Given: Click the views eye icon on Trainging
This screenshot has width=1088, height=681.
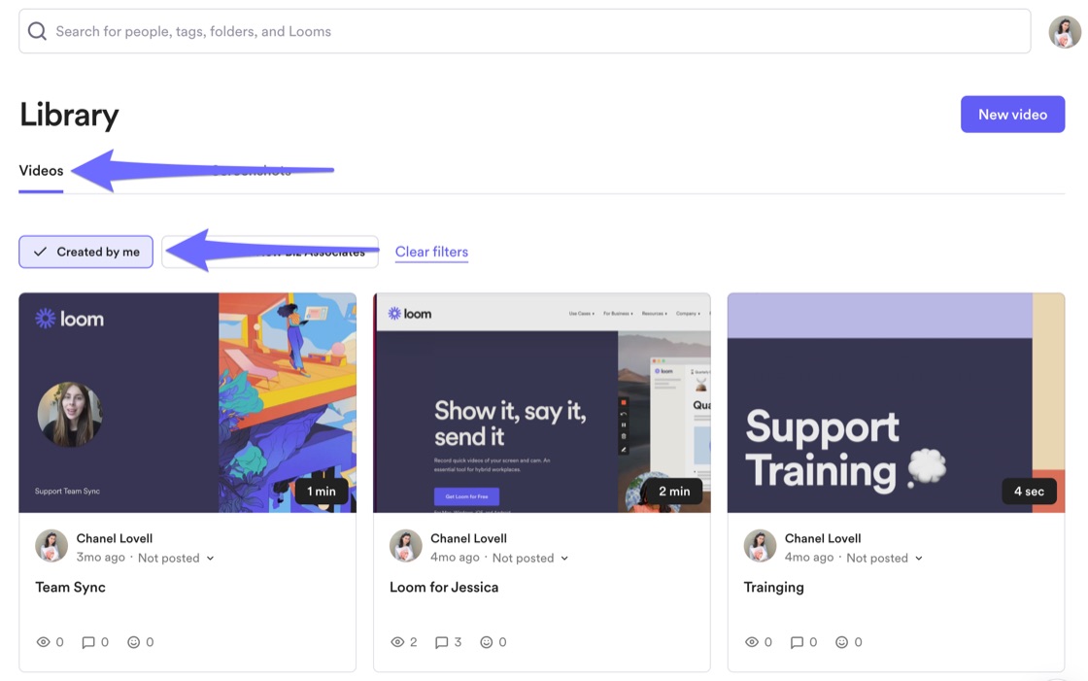Looking at the screenshot, I should 752,642.
